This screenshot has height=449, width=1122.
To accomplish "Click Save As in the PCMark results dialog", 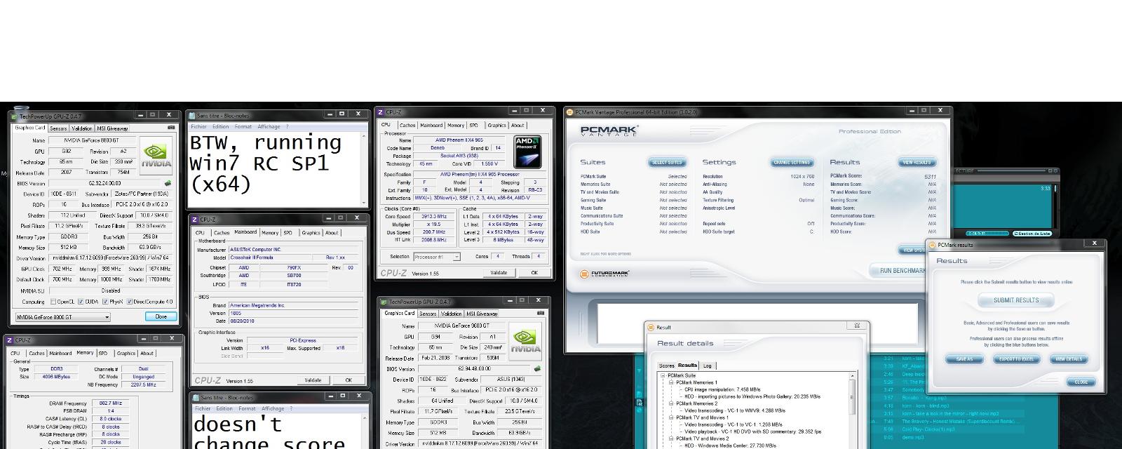I will (x=964, y=359).
